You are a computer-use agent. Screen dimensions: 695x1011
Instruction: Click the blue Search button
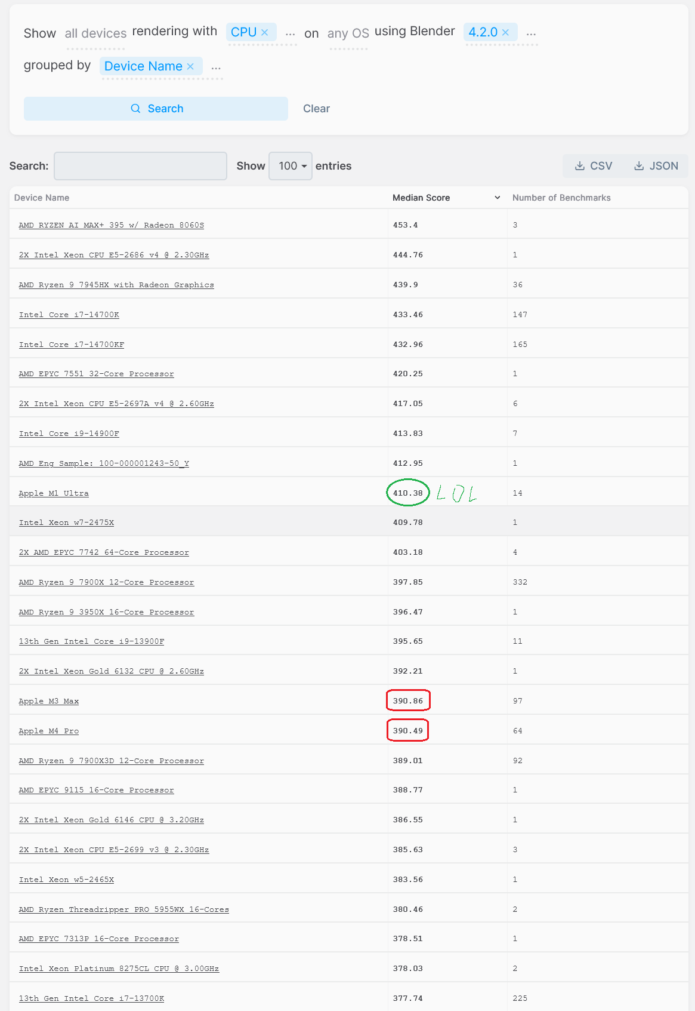[x=156, y=109]
